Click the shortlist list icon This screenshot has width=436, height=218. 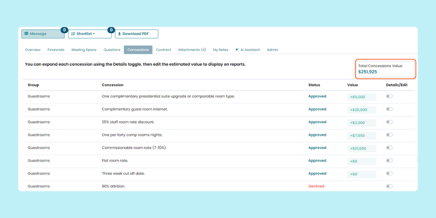point(73,34)
